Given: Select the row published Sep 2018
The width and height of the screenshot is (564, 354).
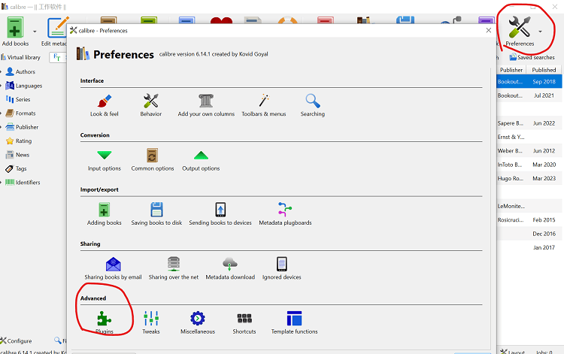Looking at the screenshot, I should [x=529, y=82].
